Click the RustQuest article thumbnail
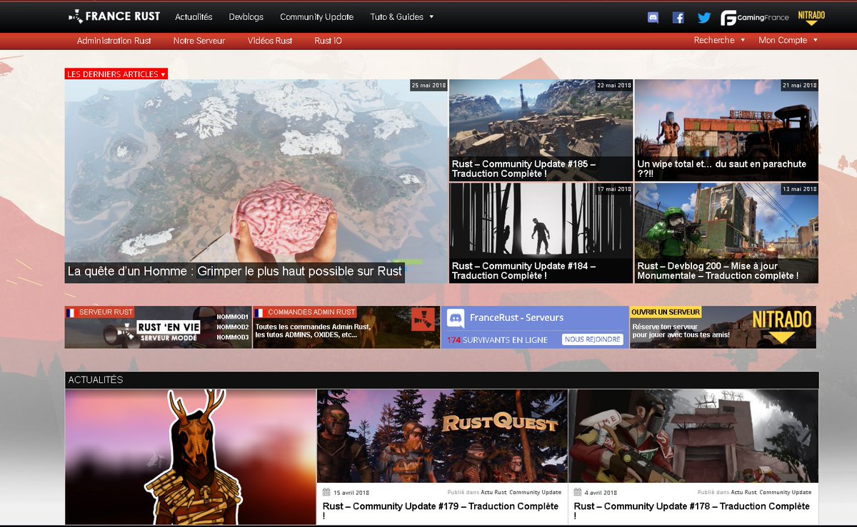This screenshot has width=857, height=527. point(442,436)
